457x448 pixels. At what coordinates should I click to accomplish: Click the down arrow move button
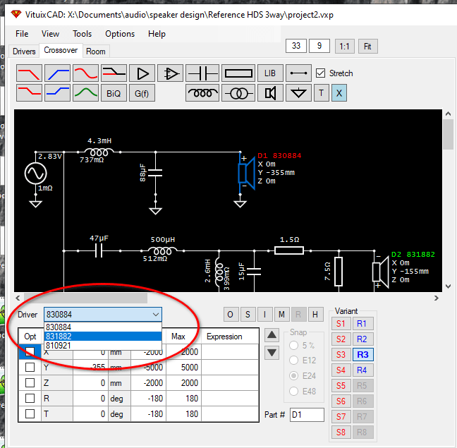click(272, 353)
